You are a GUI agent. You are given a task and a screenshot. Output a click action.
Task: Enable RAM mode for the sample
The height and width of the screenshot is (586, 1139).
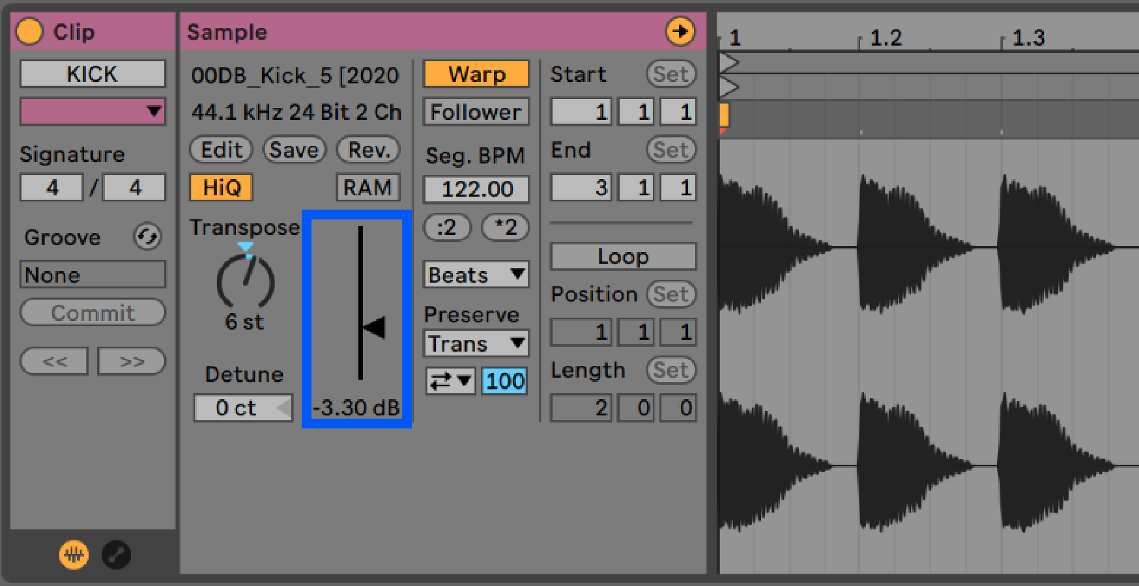click(368, 187)
